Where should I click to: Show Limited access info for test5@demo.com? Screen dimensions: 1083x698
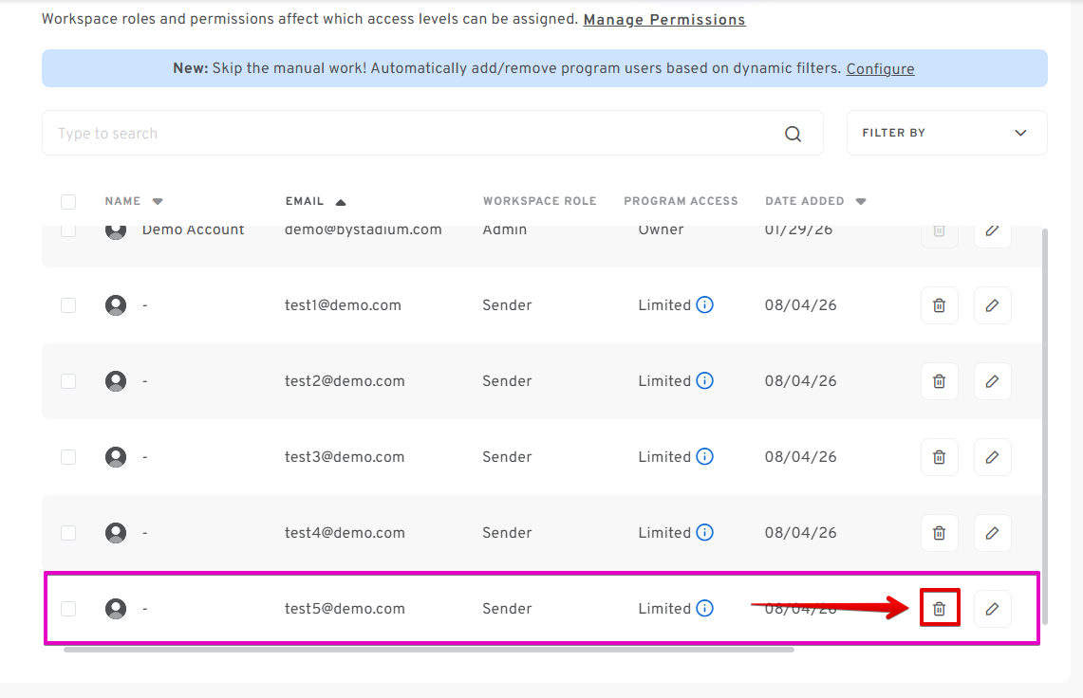click(704, 608)
